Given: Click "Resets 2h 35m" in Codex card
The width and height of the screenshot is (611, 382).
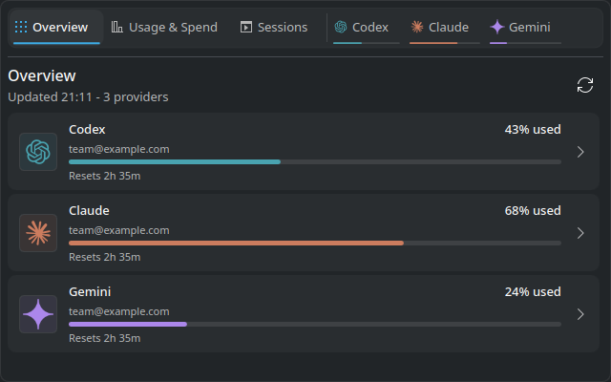Looking at the screenshot, I should pos(104,176).
